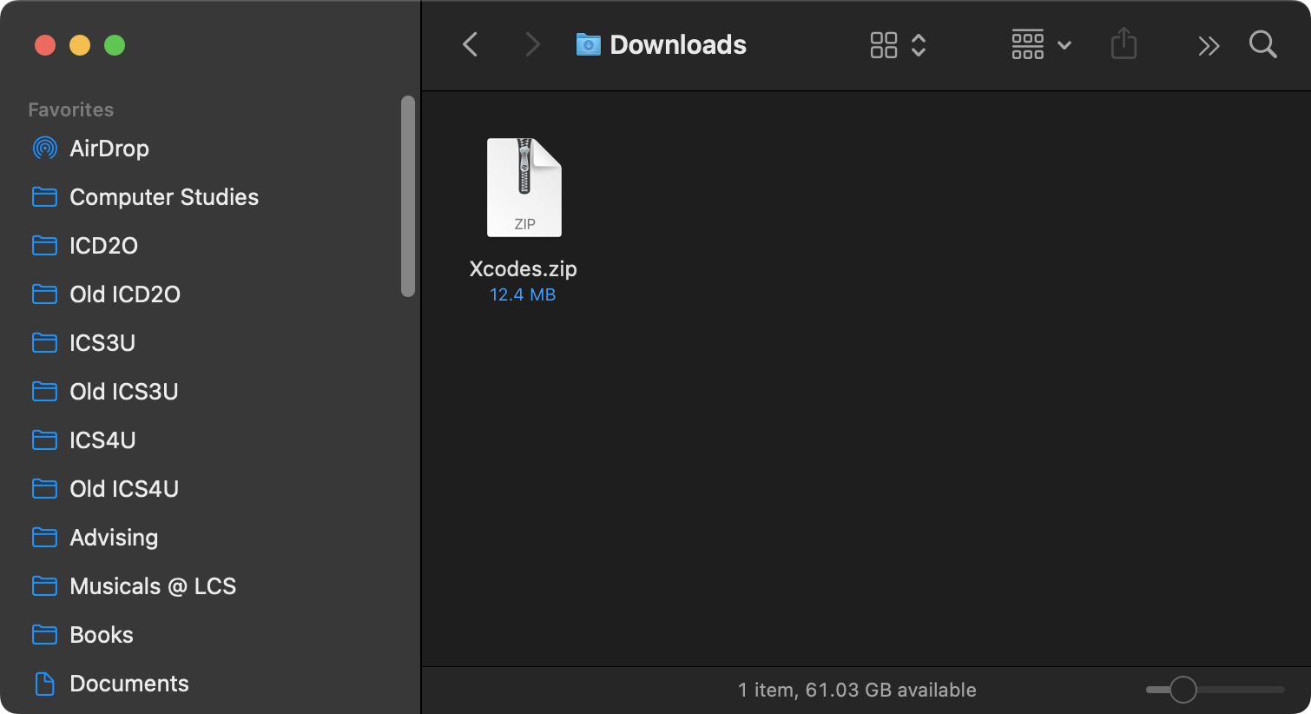Open the Computer Studies folder
Viewport: 1311px width, 714px height.
tap(163, 197)
